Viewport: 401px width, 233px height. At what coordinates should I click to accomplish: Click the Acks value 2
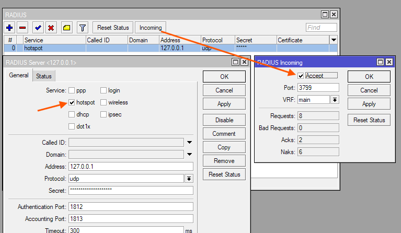318,140
